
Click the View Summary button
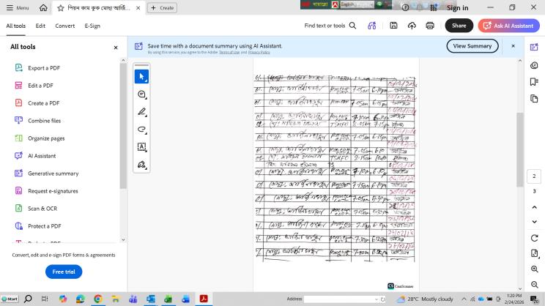[472, 45]
